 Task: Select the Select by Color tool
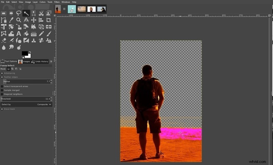[33, 13]
